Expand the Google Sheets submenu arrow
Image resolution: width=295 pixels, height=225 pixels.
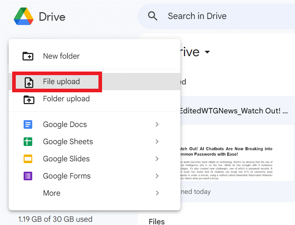[157, 142]
